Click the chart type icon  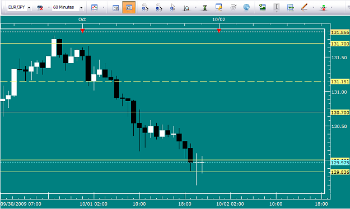[95, 7]
